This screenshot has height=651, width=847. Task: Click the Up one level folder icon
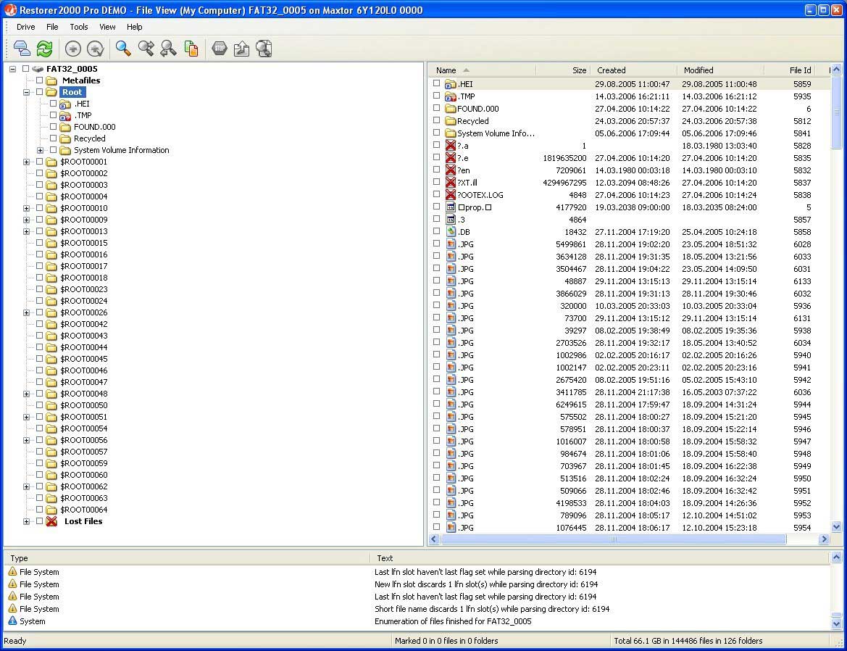(x=241, y=49)
